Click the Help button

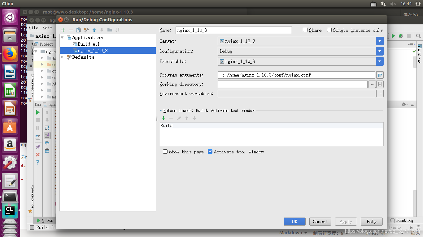(x=372, y=222)
